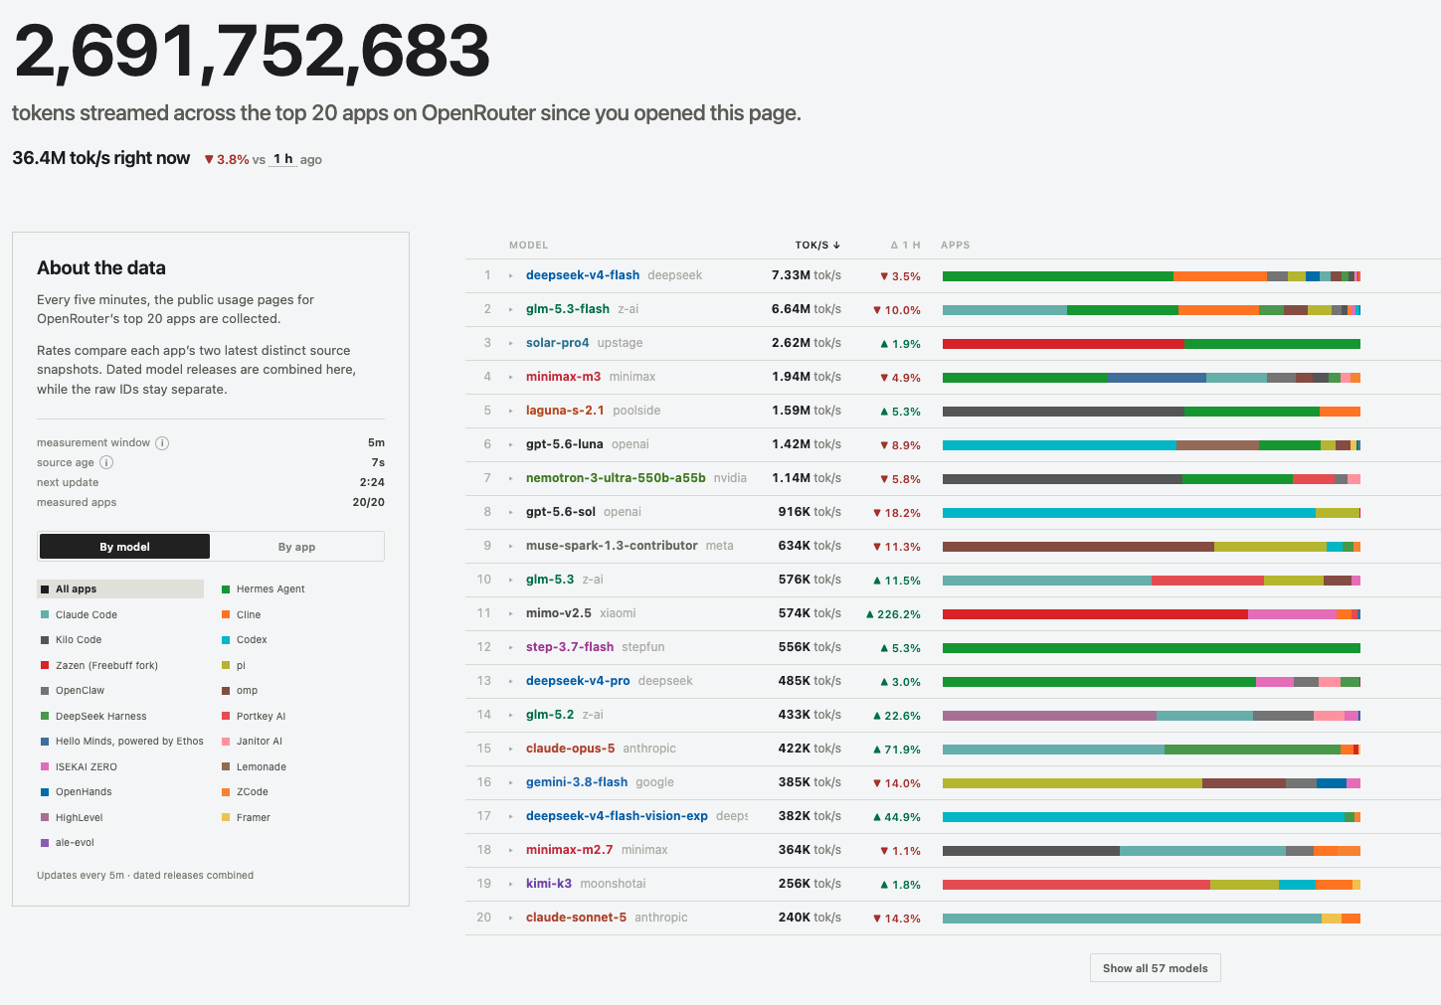
Task: Select the pi legend color swatch
Action: (x=226, y=666)
